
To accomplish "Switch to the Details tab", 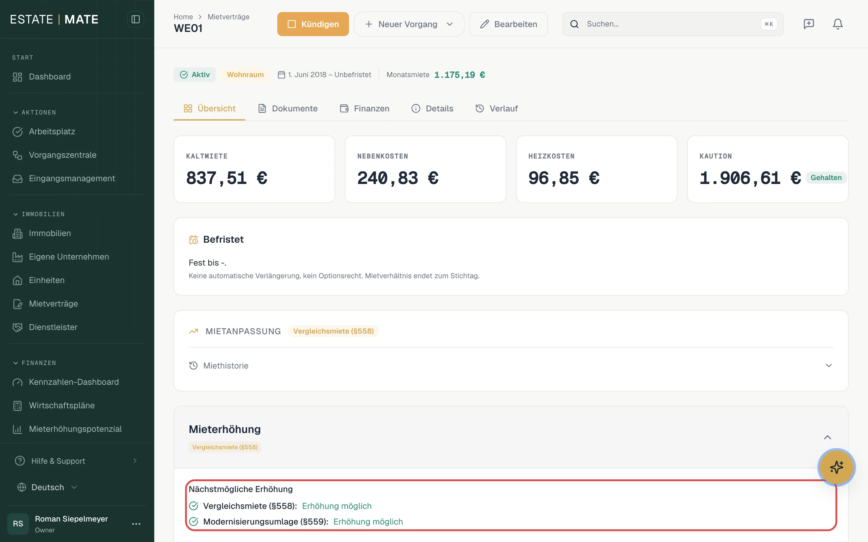I will point(432,109).
